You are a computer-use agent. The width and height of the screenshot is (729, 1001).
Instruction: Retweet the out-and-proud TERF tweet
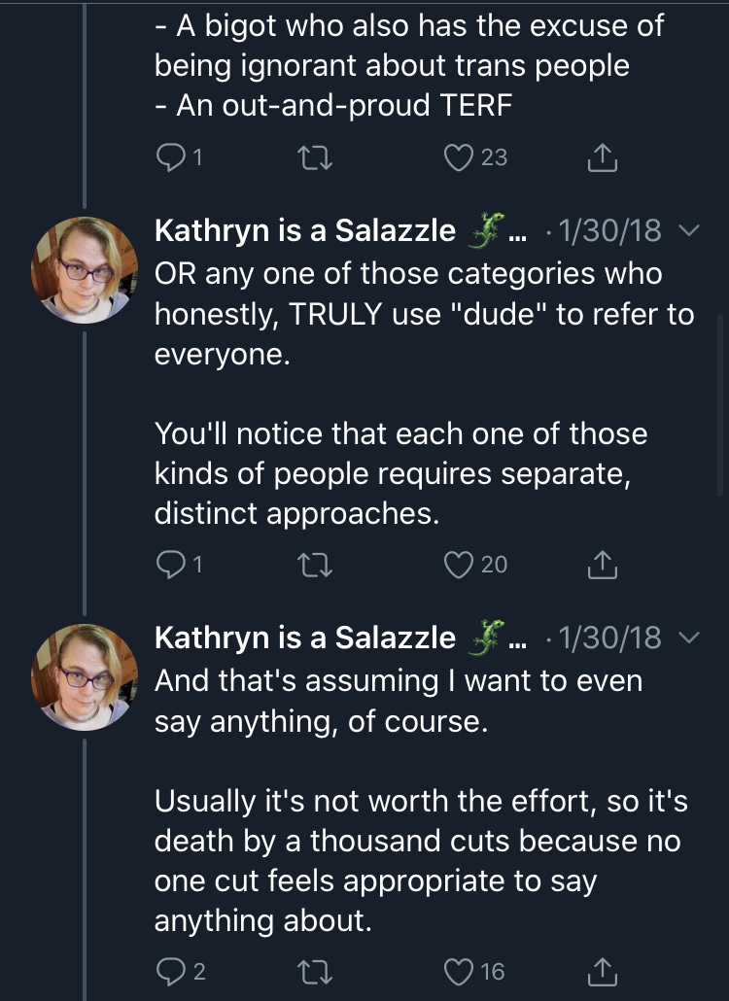click(315, 157)
